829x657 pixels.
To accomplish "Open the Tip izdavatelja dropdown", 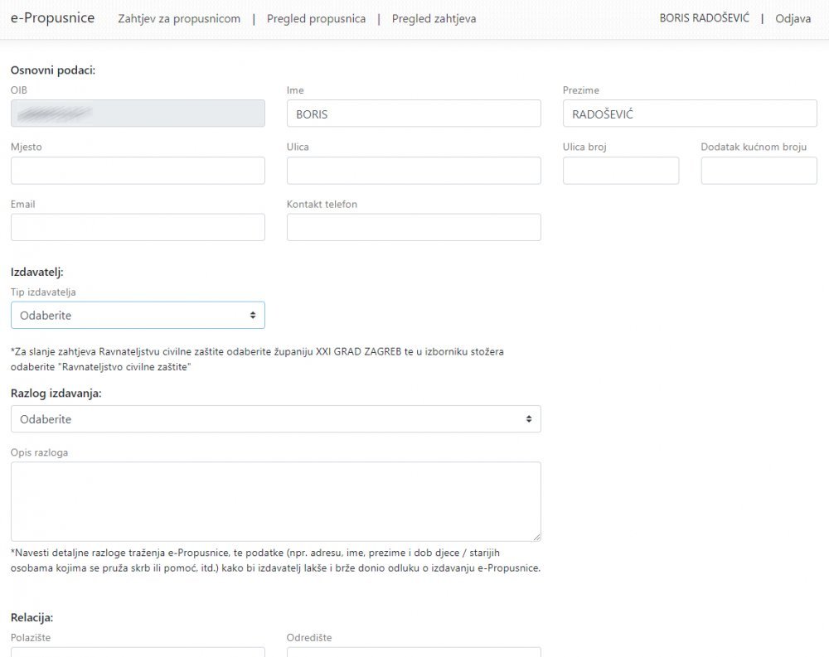I will [x=138, y=315].
